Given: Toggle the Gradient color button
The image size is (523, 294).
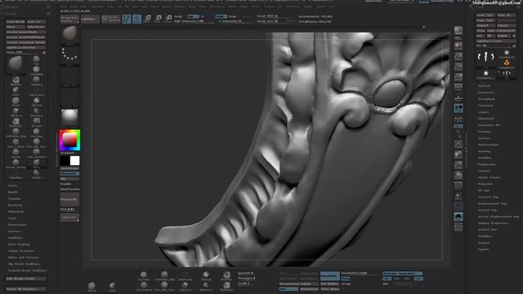Looking at the screenshot, I should [68, 153].
